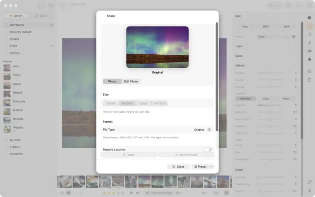Switch to the Local tab
The height and width of the screenshot is (197, 315).
coord(41,16)
